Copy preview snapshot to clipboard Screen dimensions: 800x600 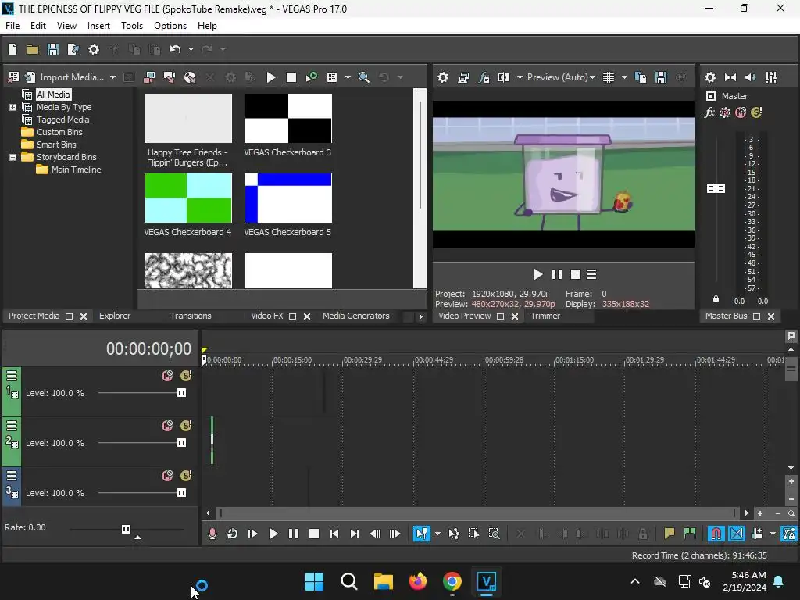641,77
